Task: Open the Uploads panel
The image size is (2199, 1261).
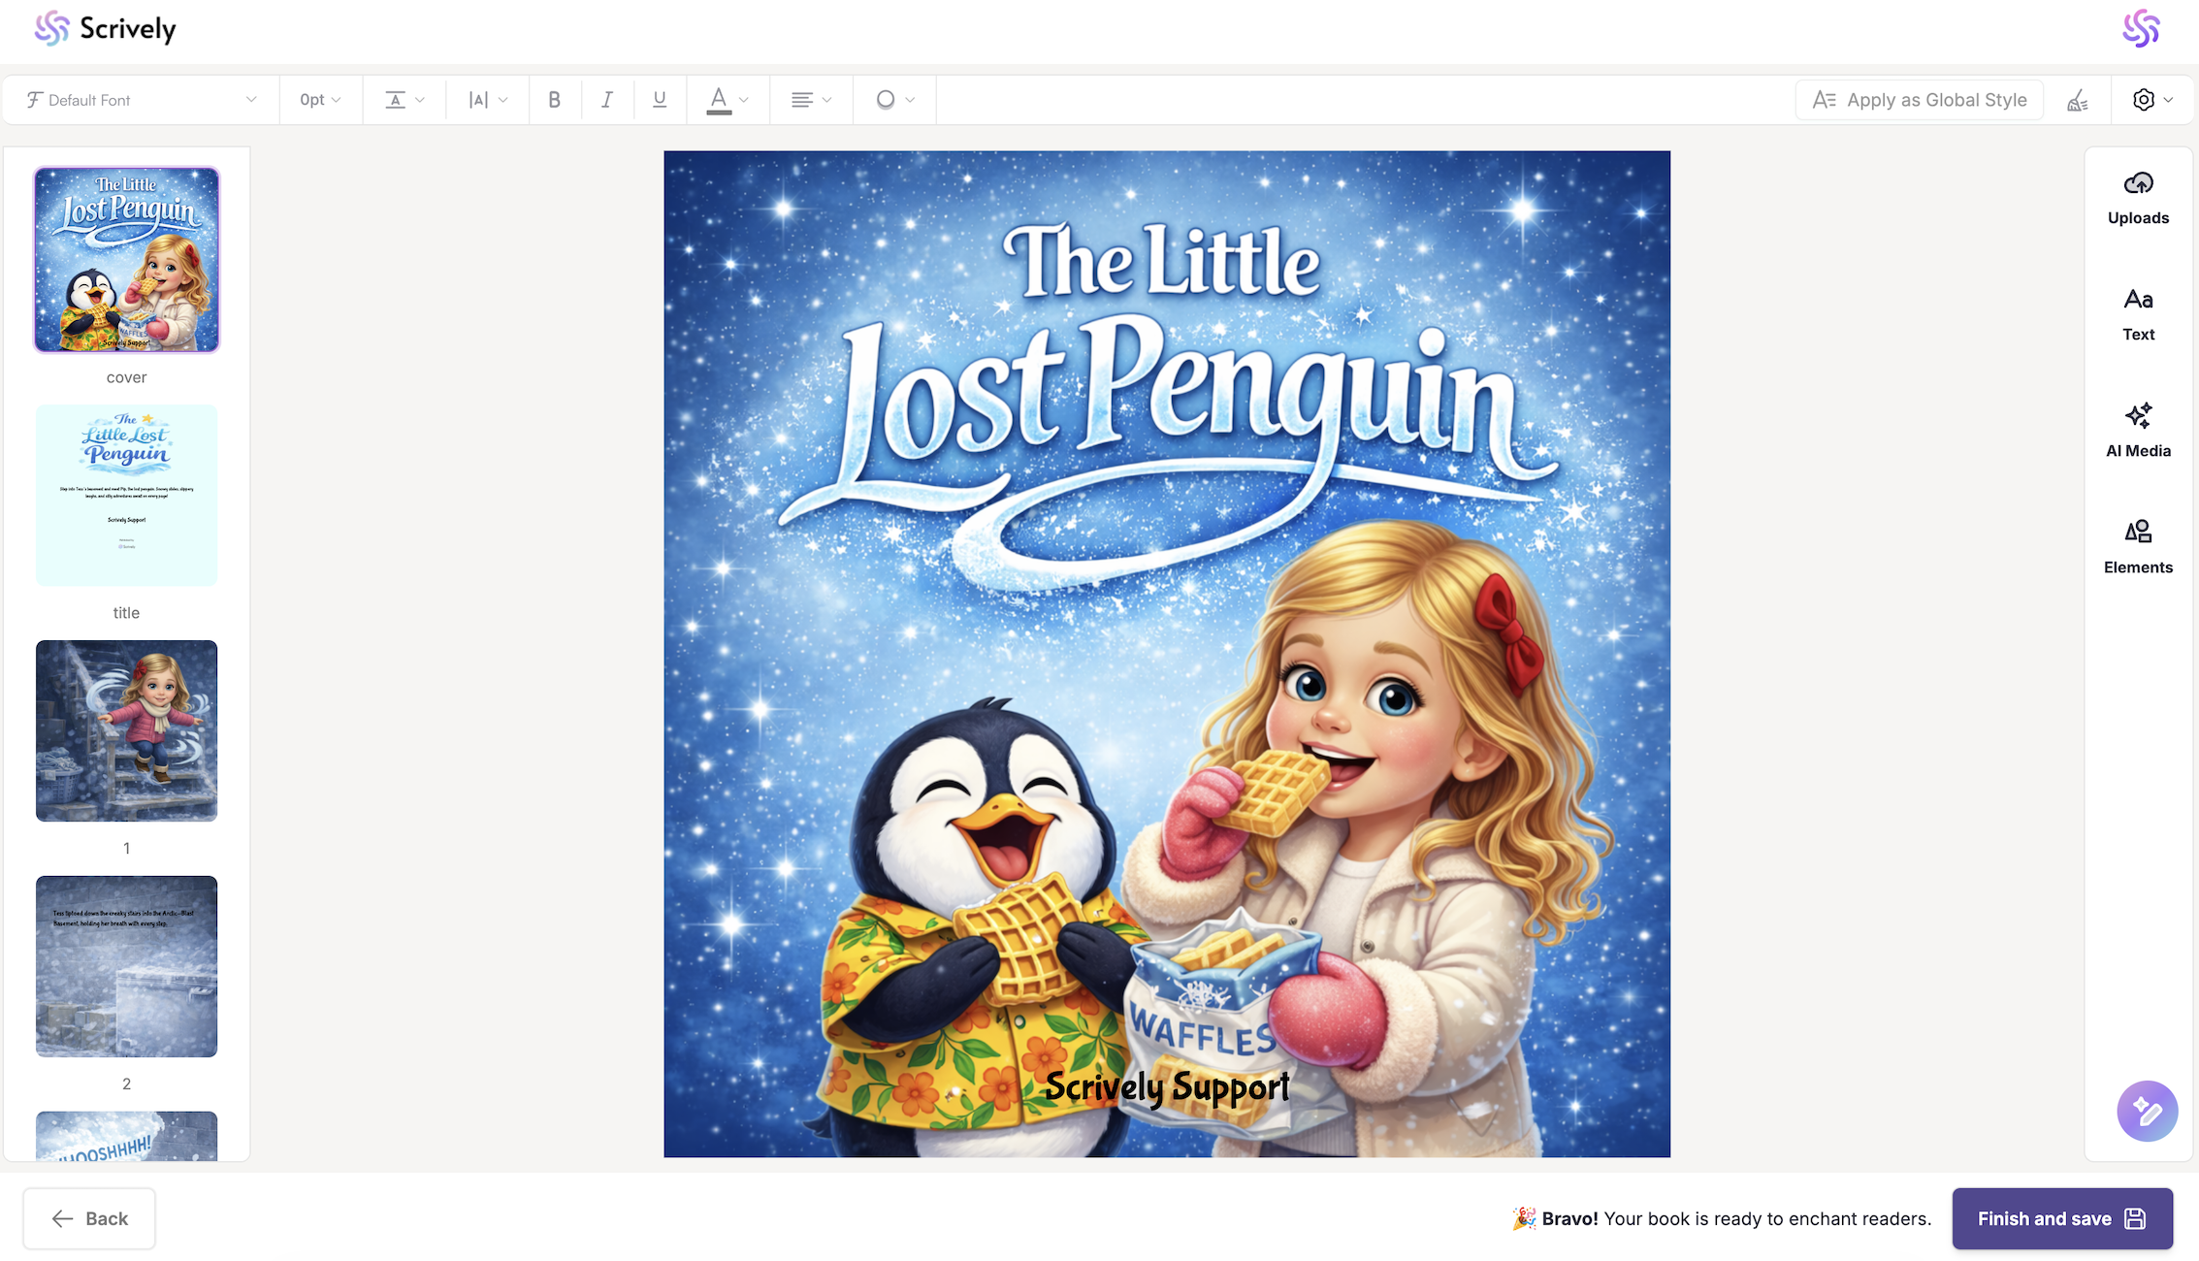Action: point(2138,198)
